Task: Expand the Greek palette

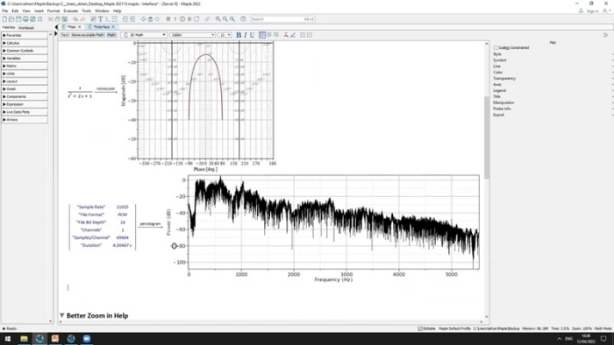Action: pos(25,89)
